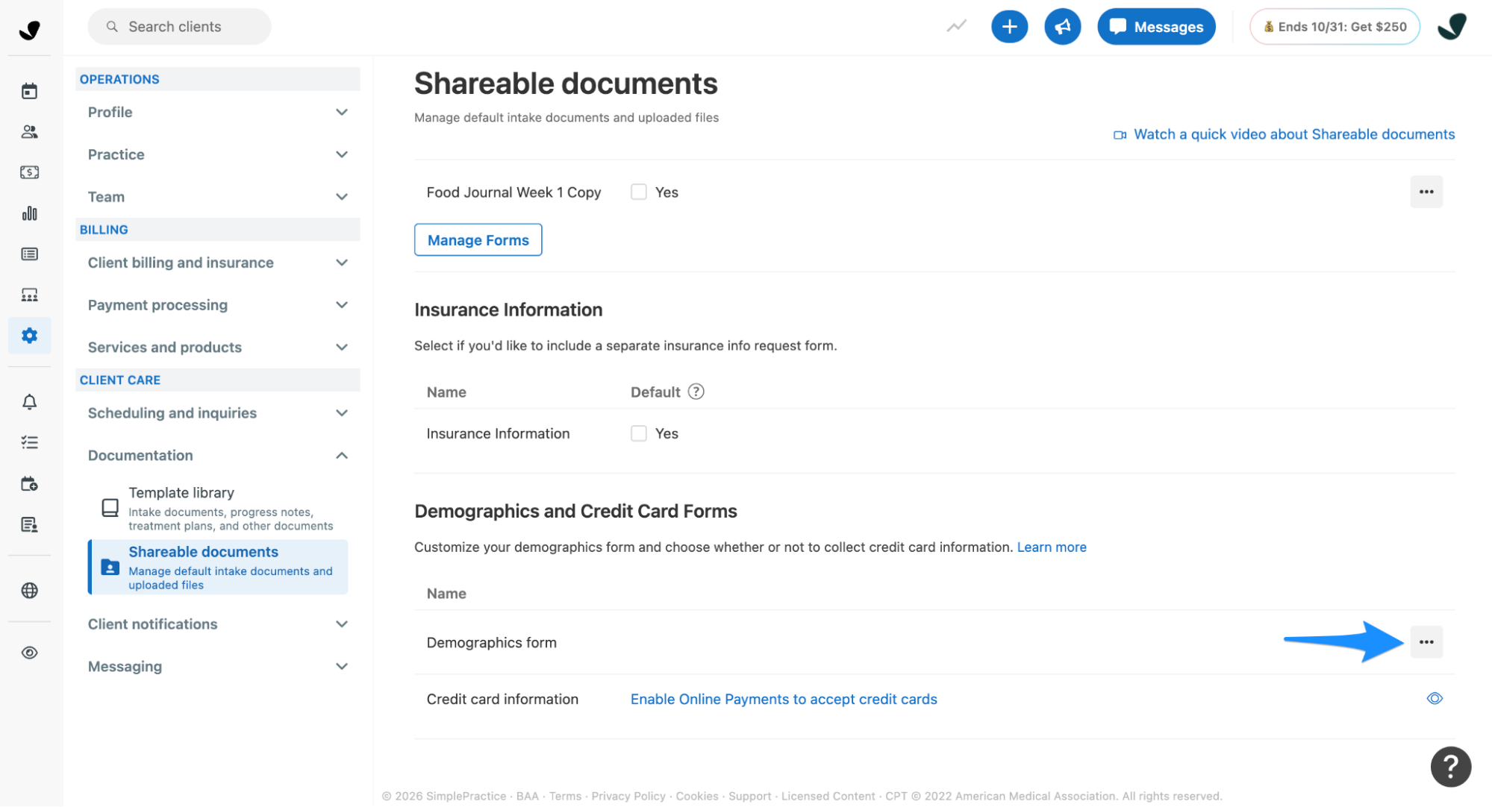Expand Client notifications section
This screenshot has width=1492, height=807.
click(217, 624)
